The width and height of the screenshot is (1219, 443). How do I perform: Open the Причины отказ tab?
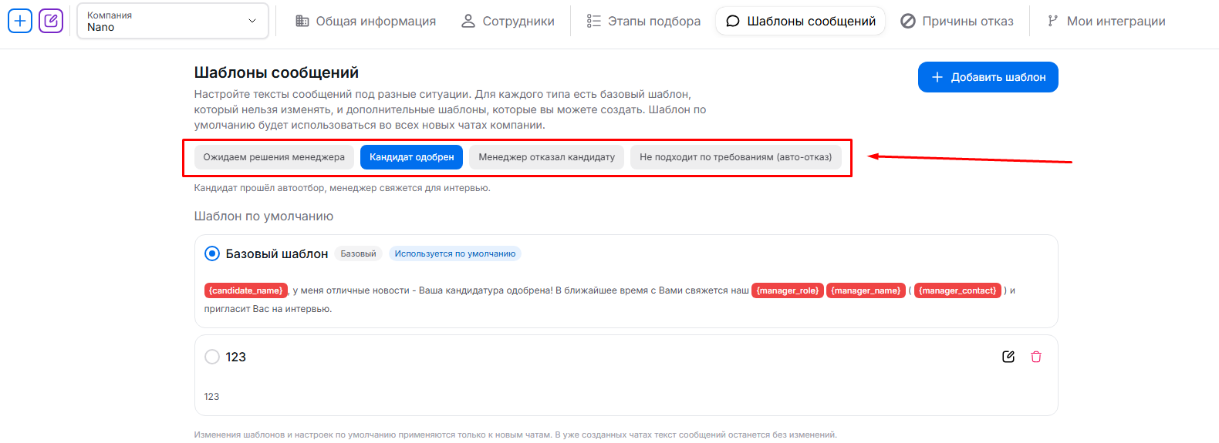tap(957, 21)
